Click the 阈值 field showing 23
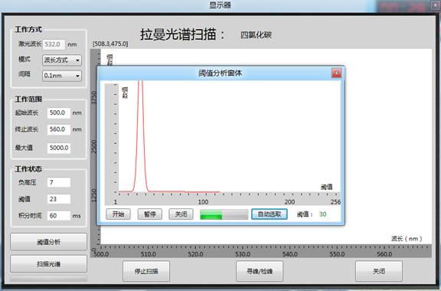 click(58, 199)
